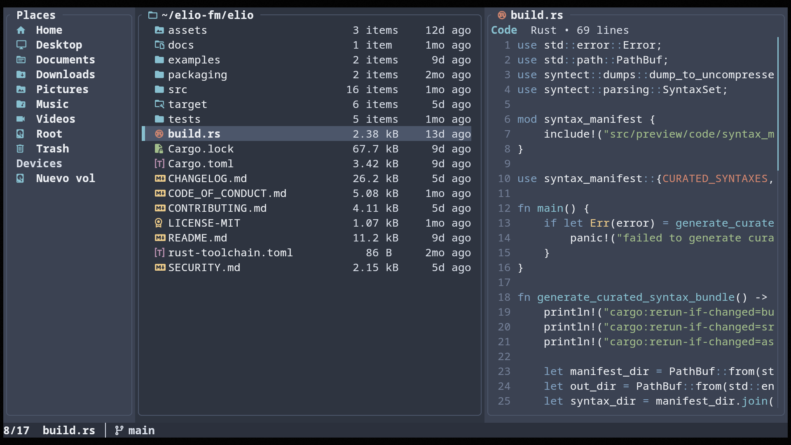The height and width of the screenshot is (445, 791).
Task: Click the Devices heading
Action: [x=39, y=164]
